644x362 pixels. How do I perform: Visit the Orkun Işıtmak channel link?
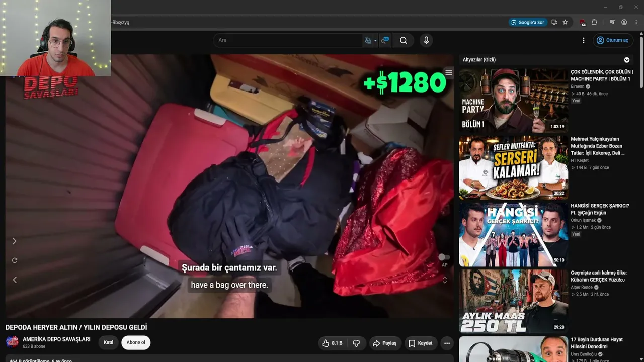click(x=583, y=220)
